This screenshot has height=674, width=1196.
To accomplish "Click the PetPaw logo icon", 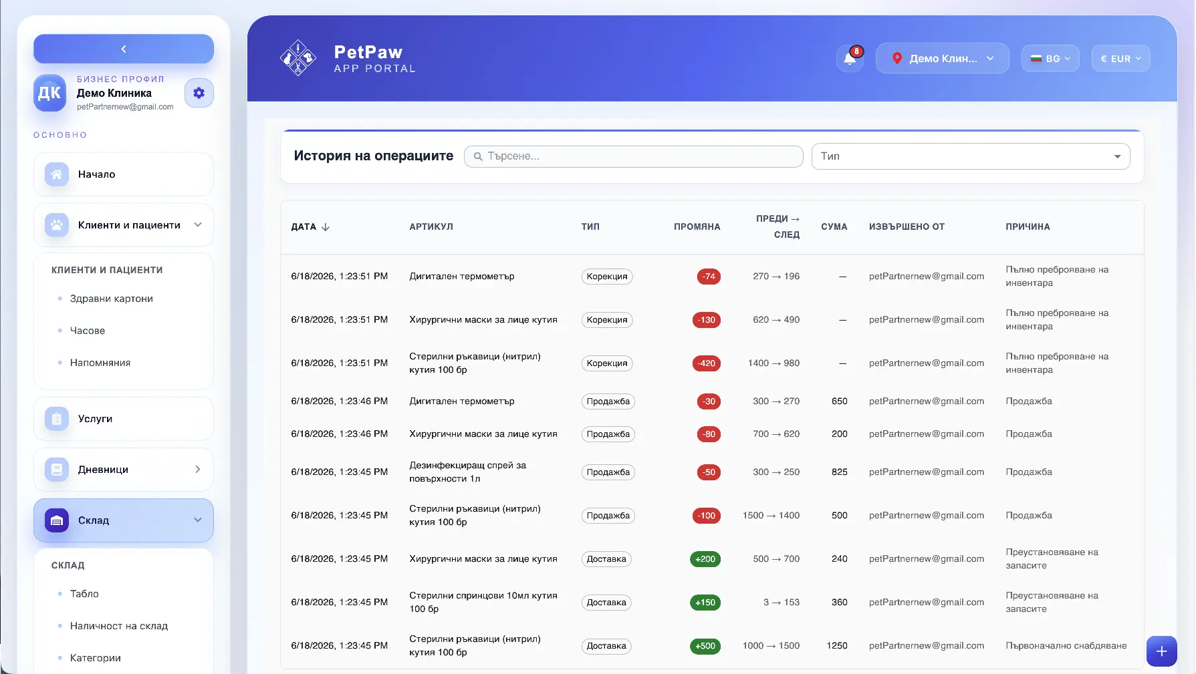I will (297, 58).
